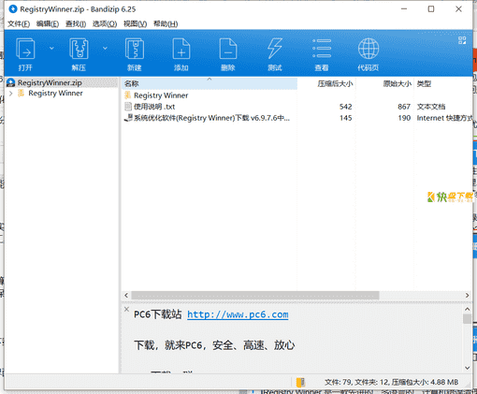Click the Test (测试) lightning icon
Viewport: 477px width, 394px height.
point(275,49)
